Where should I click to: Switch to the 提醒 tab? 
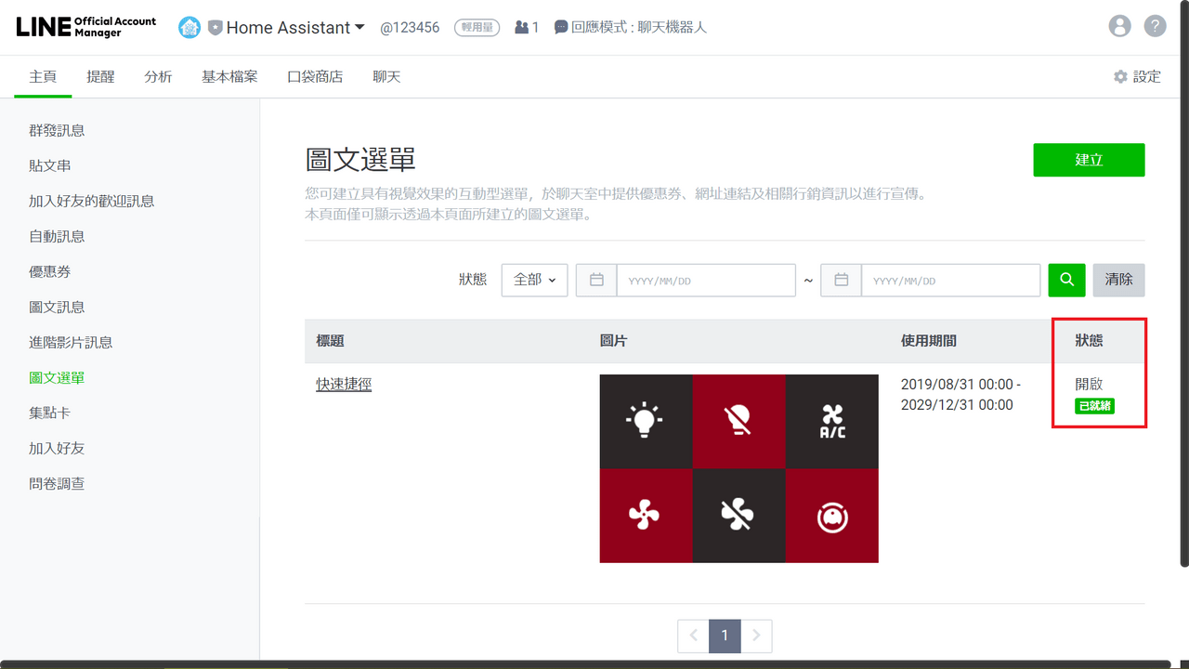pos(100,76)
